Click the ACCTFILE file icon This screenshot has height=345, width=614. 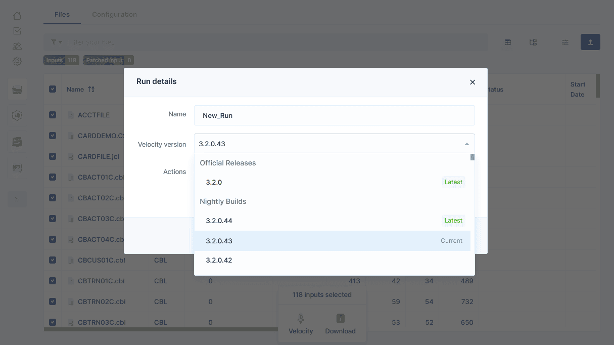click(x=71, y=115)
